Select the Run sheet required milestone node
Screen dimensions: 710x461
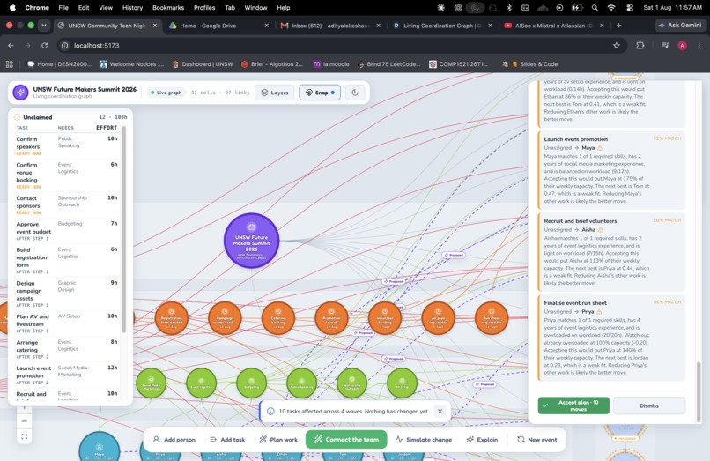tap(492, 318)
